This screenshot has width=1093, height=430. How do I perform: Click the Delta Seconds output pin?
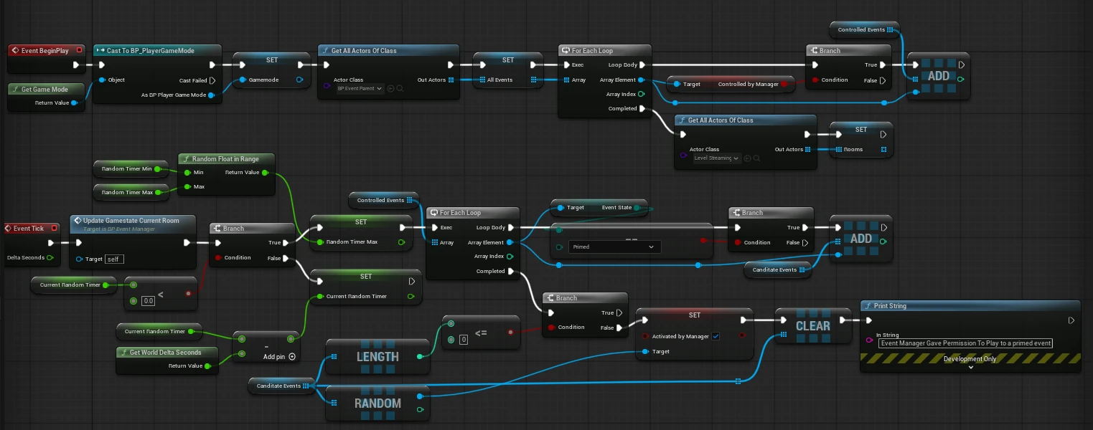(50, 257)
